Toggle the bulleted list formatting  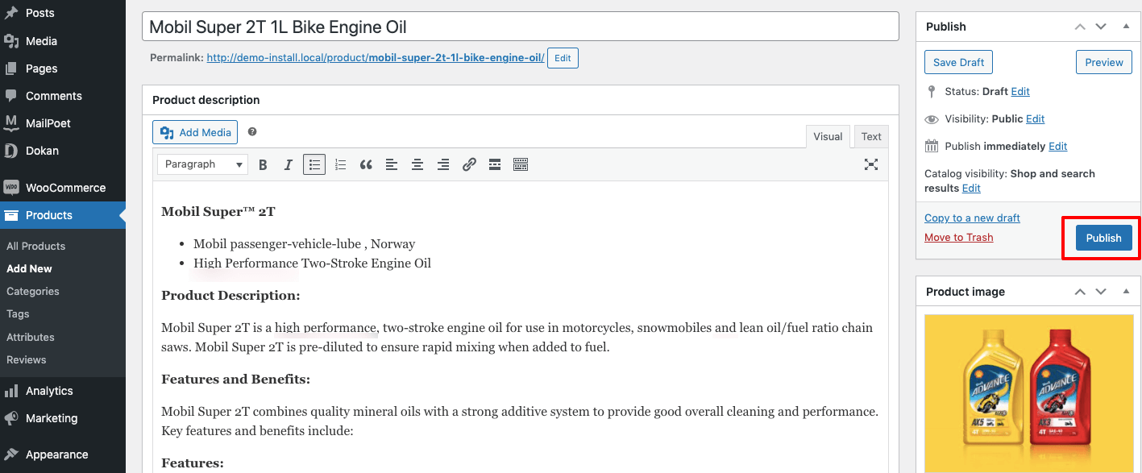[314, 164]
